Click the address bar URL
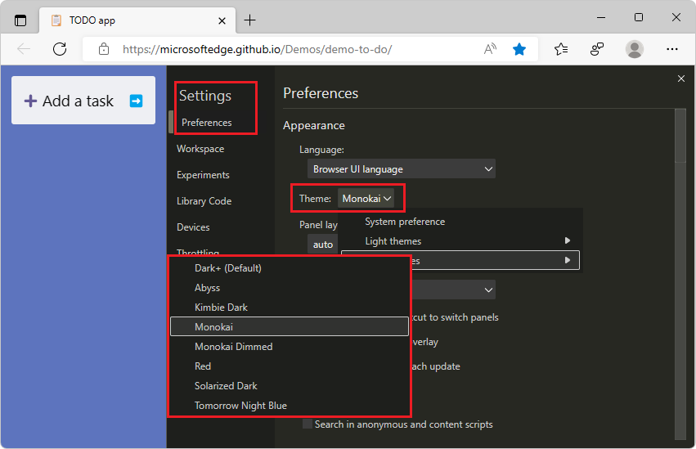The image size is (696, 449). click(x=257, y=49)
